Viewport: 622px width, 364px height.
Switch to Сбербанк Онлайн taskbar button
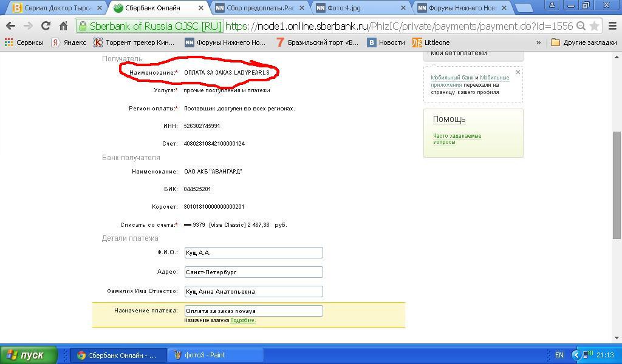(x=118, y=356)
